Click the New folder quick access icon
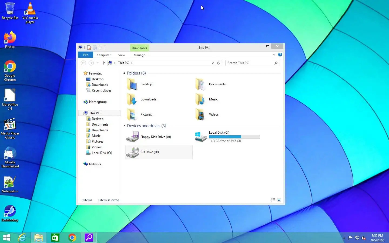389x243 pixels. [95, 48]
